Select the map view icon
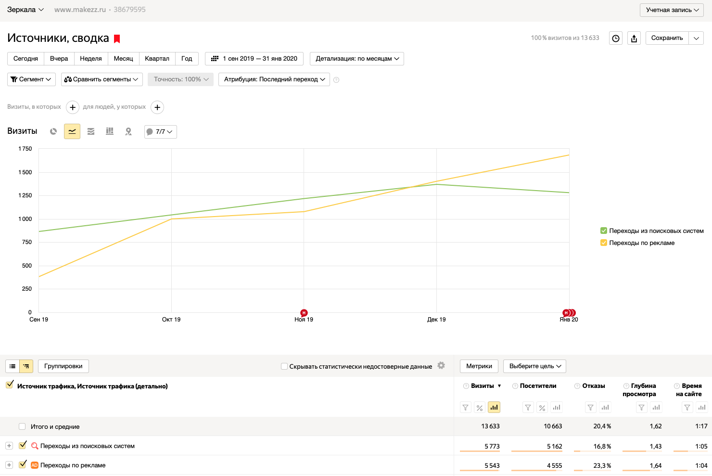 click(x=128, y=131)
